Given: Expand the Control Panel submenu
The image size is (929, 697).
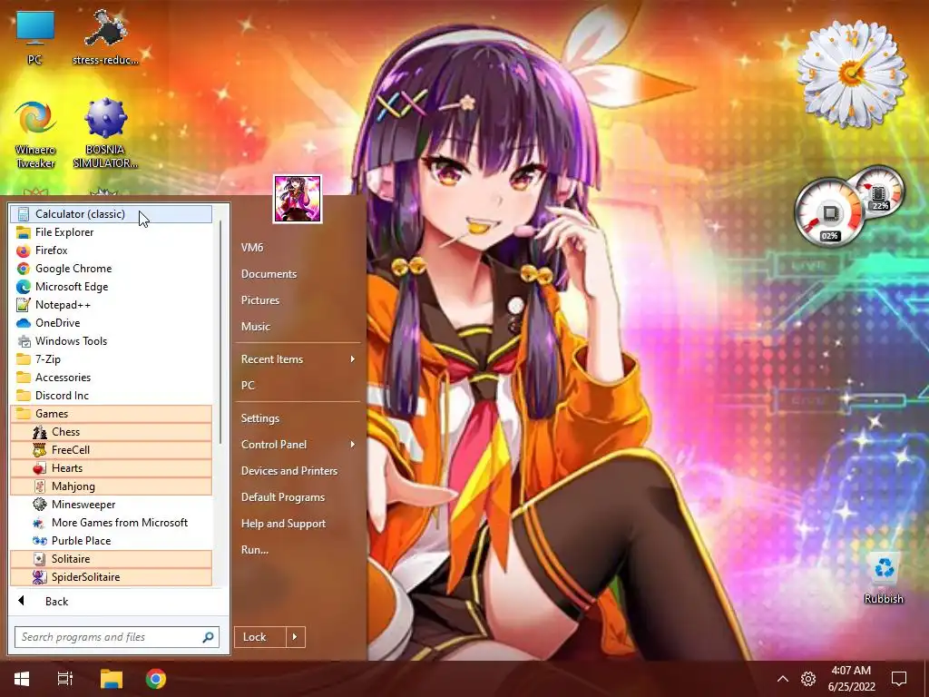Looking at the screenshot, I should click(298, 445).
